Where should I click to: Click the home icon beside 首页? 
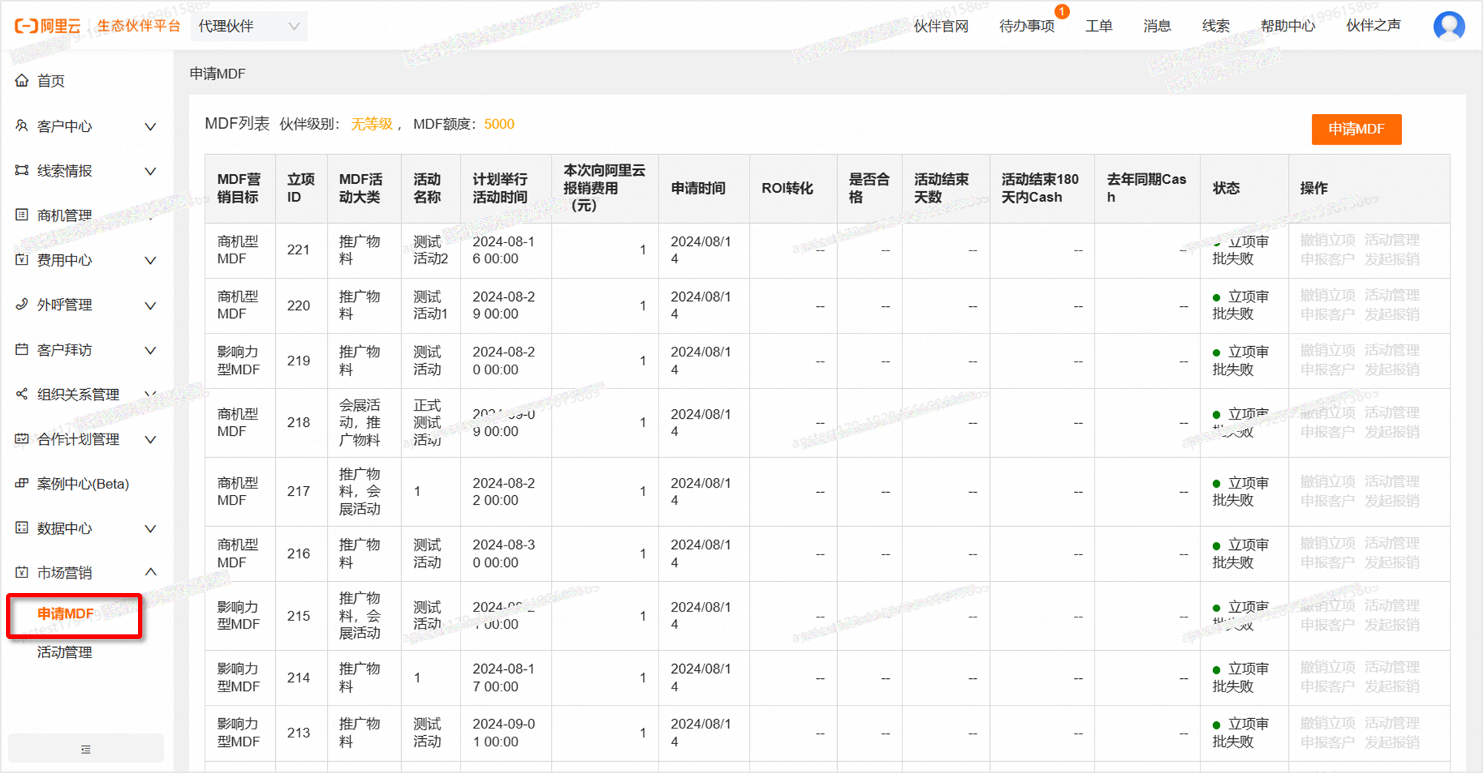[22, 81]
